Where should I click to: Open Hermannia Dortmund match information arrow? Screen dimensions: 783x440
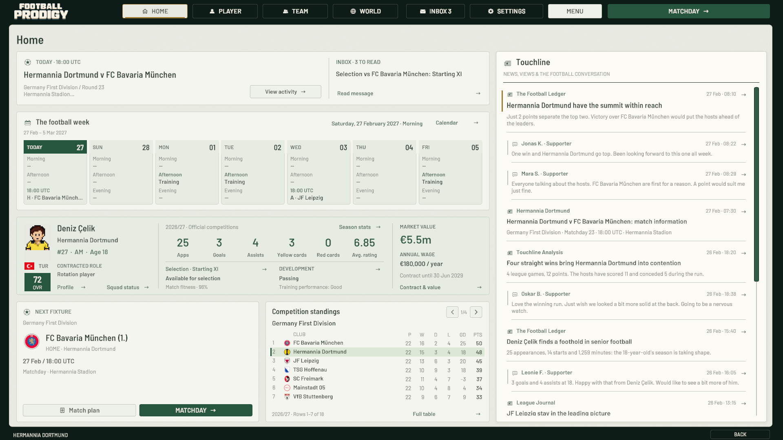click(743, 211)
